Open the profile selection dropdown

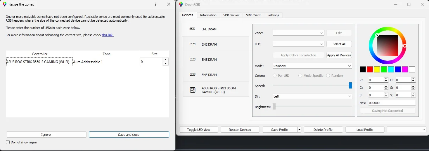(406, 130)
